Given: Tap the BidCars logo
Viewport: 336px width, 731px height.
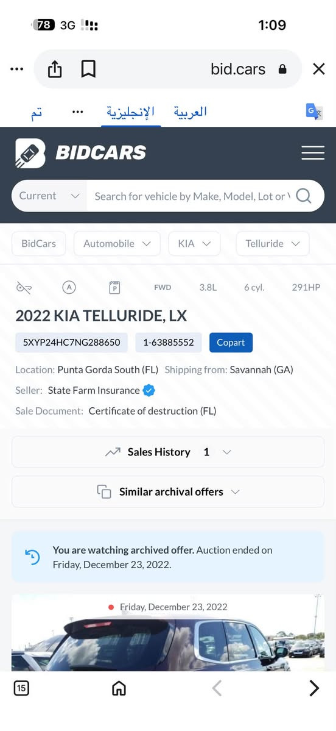Looking at the screenshot, I should pyautogui.click(x=80, y=153).
